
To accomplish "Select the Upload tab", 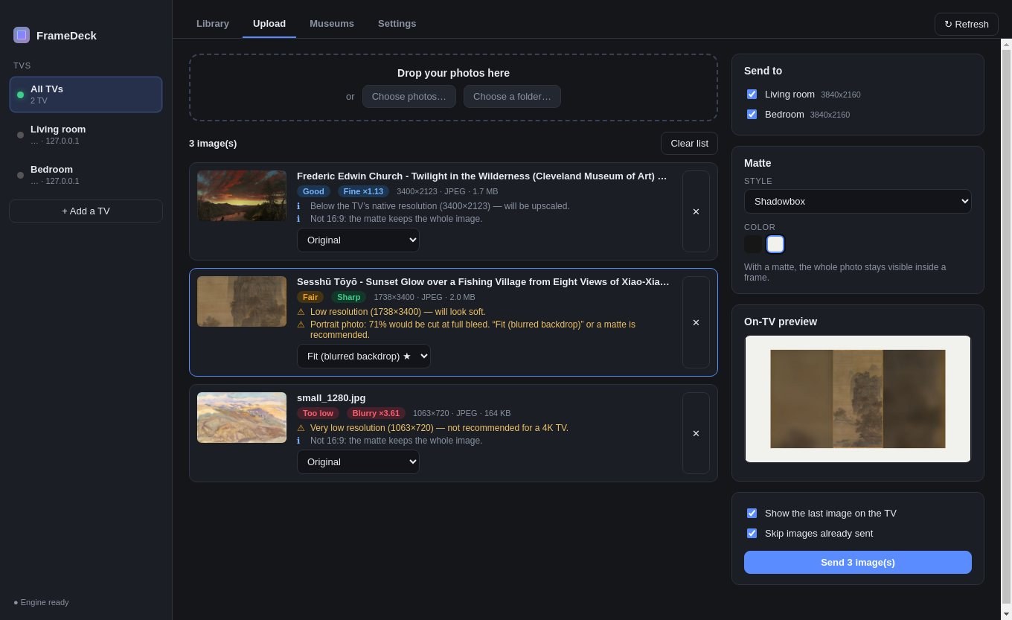I will pyautogui.click(x=269, y=23).
